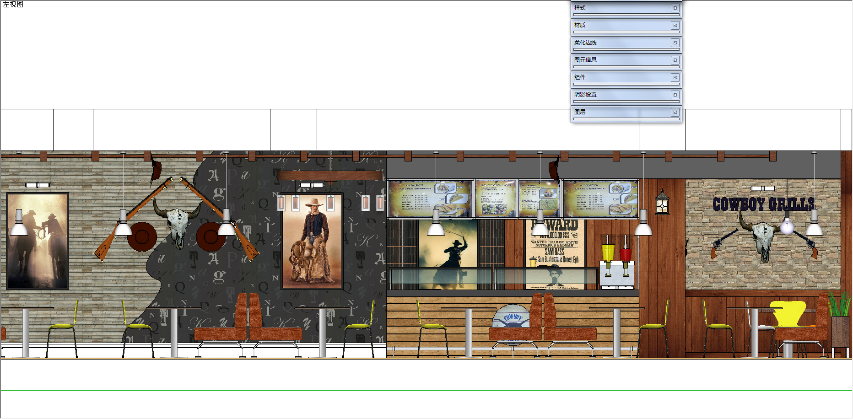
Task: Expand the 图元信息 (Entity Info) panel
Action: point(626,60)
